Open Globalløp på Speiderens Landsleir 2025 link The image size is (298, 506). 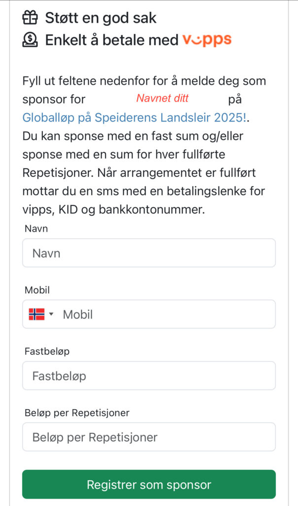tap(135, 118)
